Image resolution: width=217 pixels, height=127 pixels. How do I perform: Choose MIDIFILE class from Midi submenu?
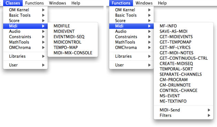73,26
